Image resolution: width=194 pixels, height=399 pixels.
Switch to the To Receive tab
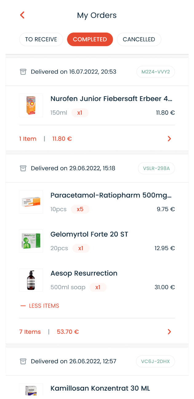click(41, 39)
